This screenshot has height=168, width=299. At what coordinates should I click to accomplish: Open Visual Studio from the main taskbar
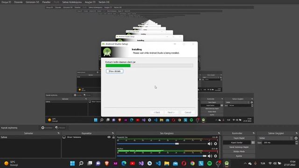(x=141, y=163)
